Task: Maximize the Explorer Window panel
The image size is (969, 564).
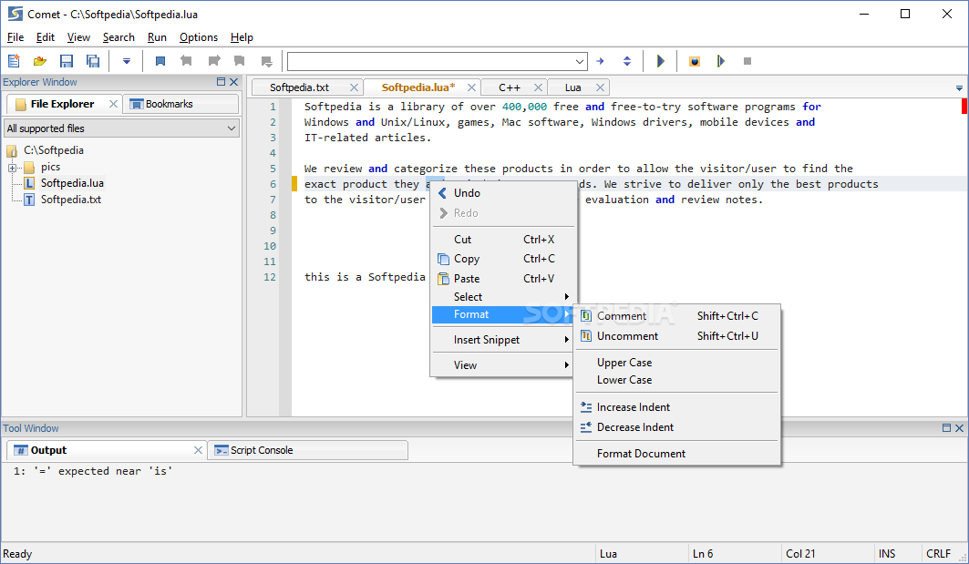Action: pos(221,81)
